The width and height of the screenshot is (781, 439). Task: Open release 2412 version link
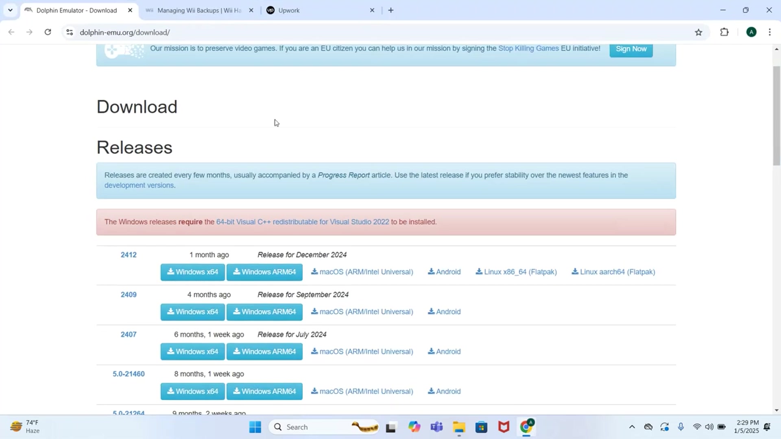pyautogui.click(x=129, y=255)
